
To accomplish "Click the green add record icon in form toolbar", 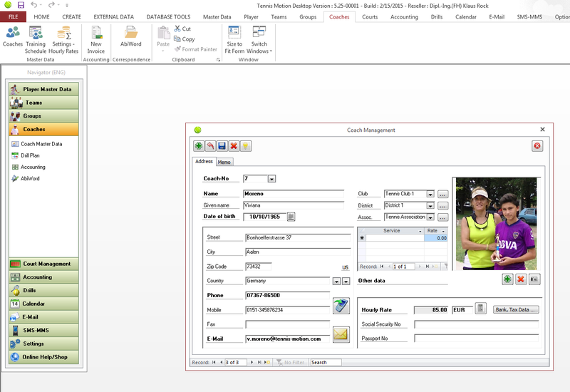I will click(198, 145).
